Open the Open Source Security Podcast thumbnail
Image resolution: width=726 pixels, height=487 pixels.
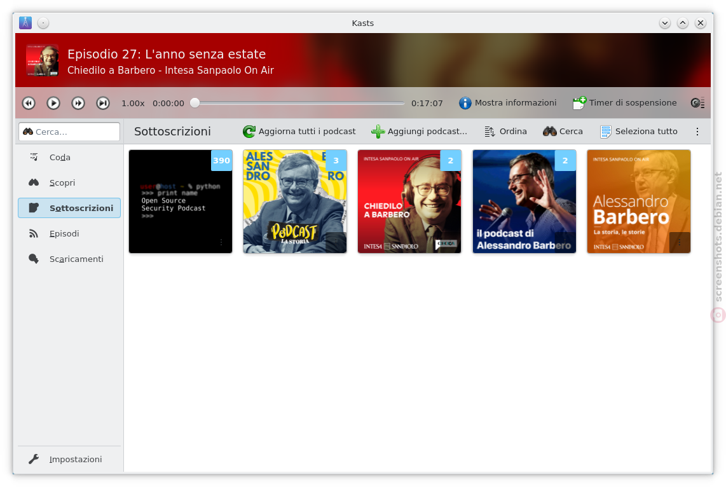181,202
